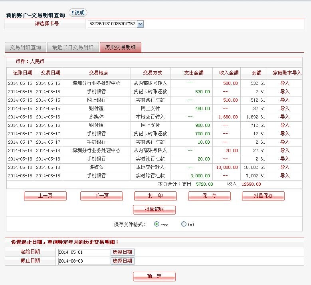Go to previous page with 上一页
This screenshot has width=311, height=285.
tap(45, 196)
